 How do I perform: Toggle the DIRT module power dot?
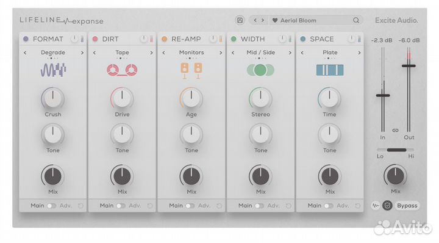point(95,39)
